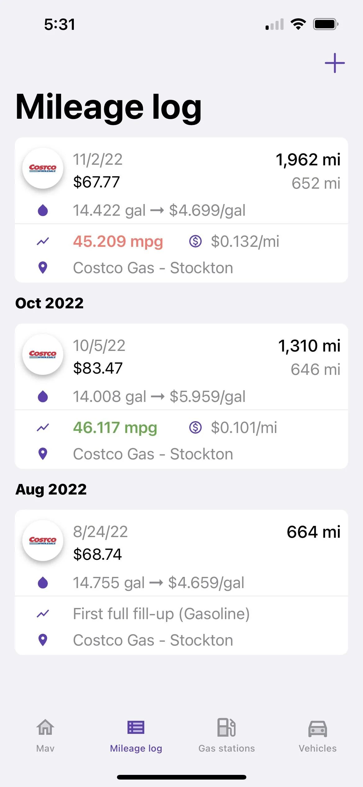Click the Aug 2022 section header
The height and width of the screenshot is (787, 363).
point(51,490)
